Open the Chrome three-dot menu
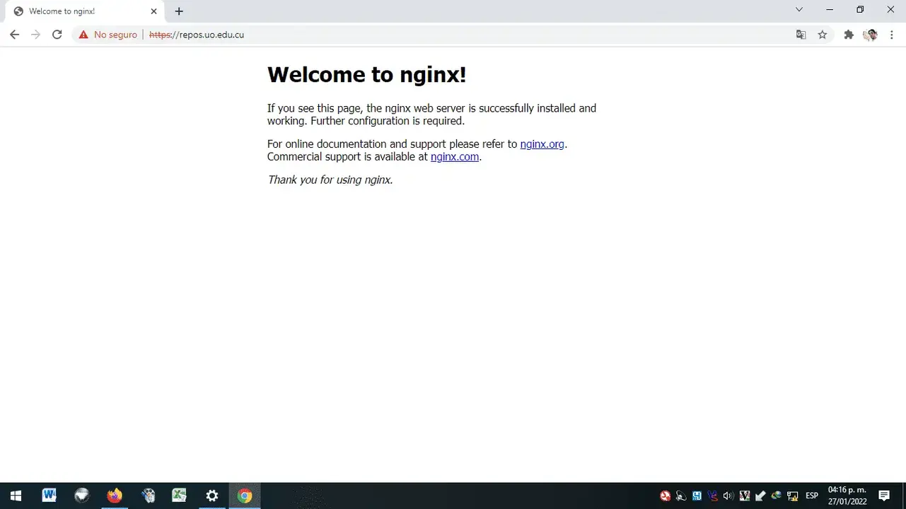906x509 pixels. [x=892, y=35]
